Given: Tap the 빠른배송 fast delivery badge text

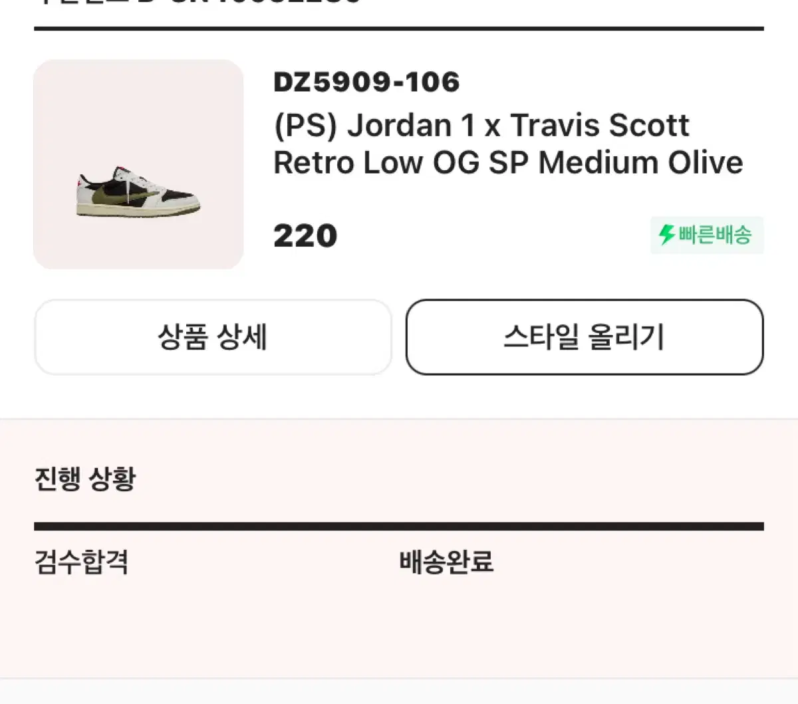Looking at the screenshot, I should tap(715, 235).
